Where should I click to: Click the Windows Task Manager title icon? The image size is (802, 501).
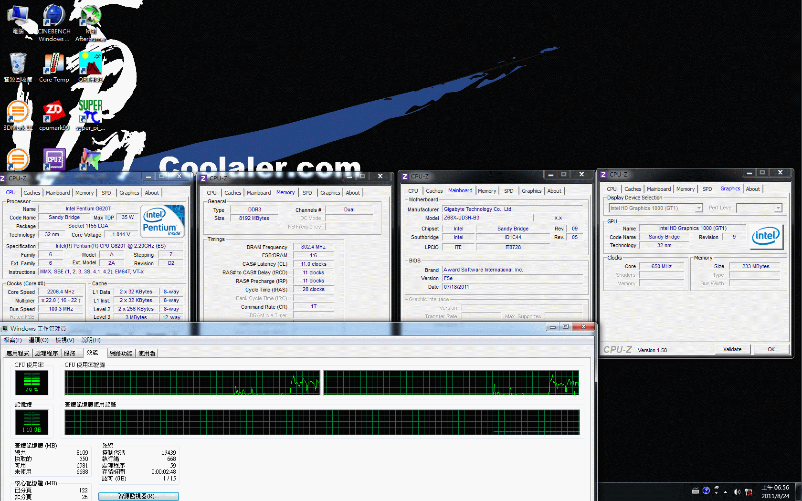(x=4, y=329)
